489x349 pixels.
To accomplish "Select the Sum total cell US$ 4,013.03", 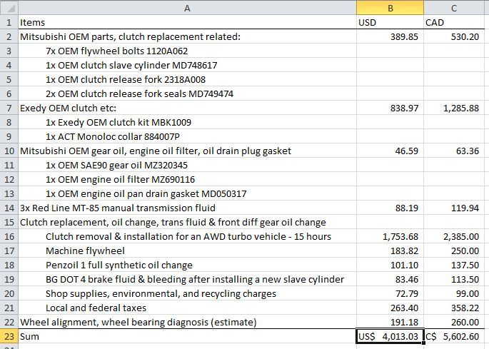I will tap(390, 336).
